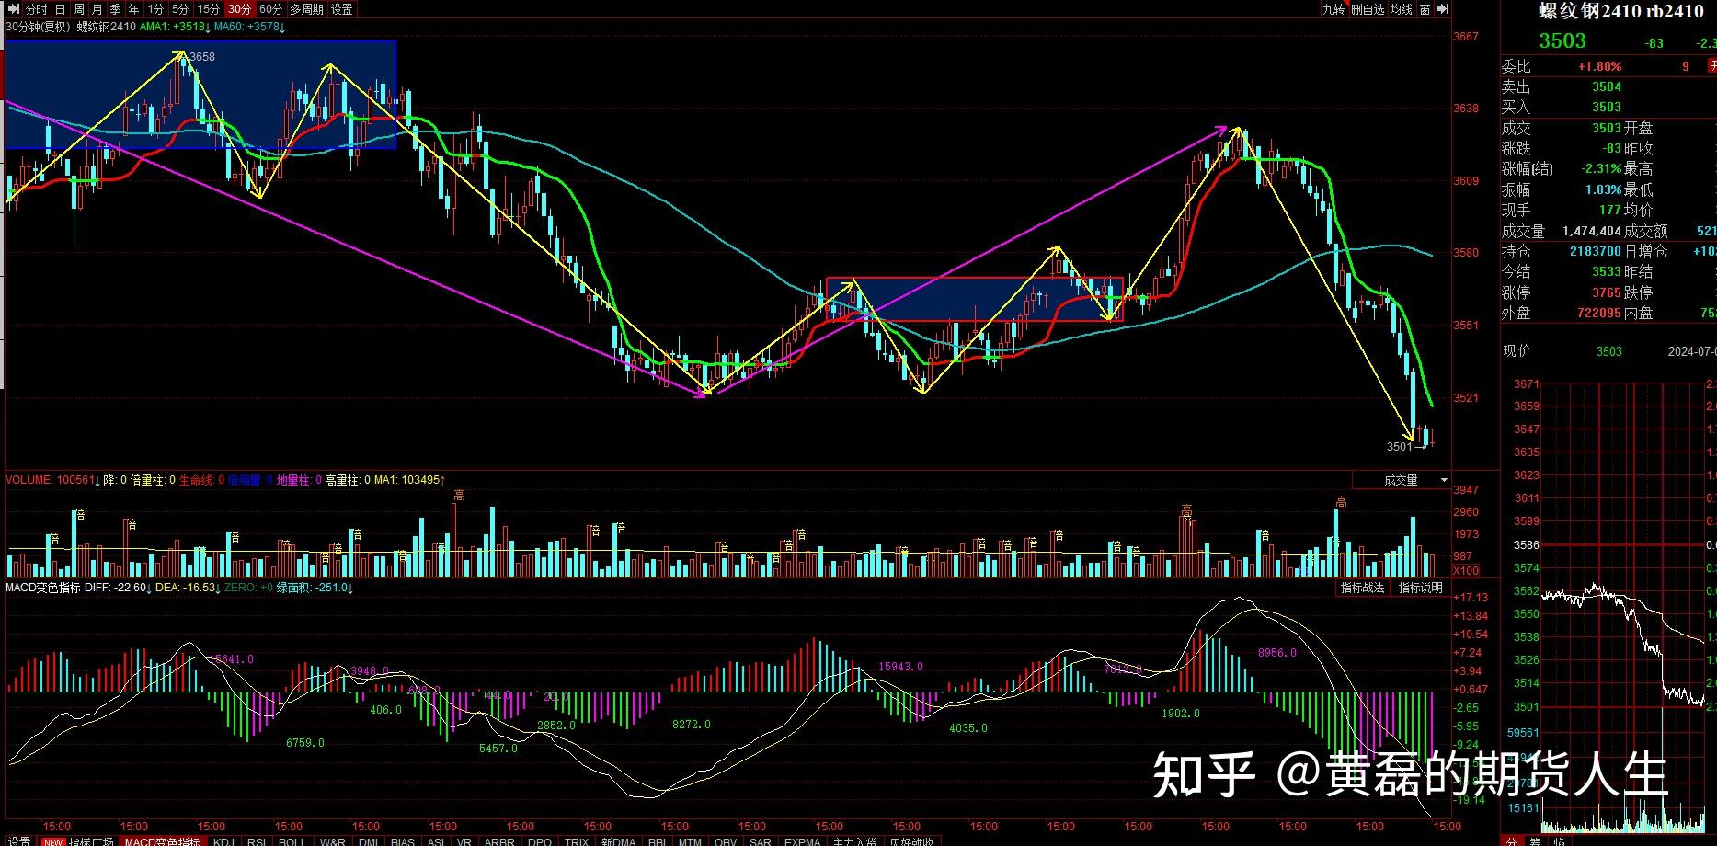Click the 指标说明 button
This screenshot has width=1717, height=846.
(x=1420, y=588)
